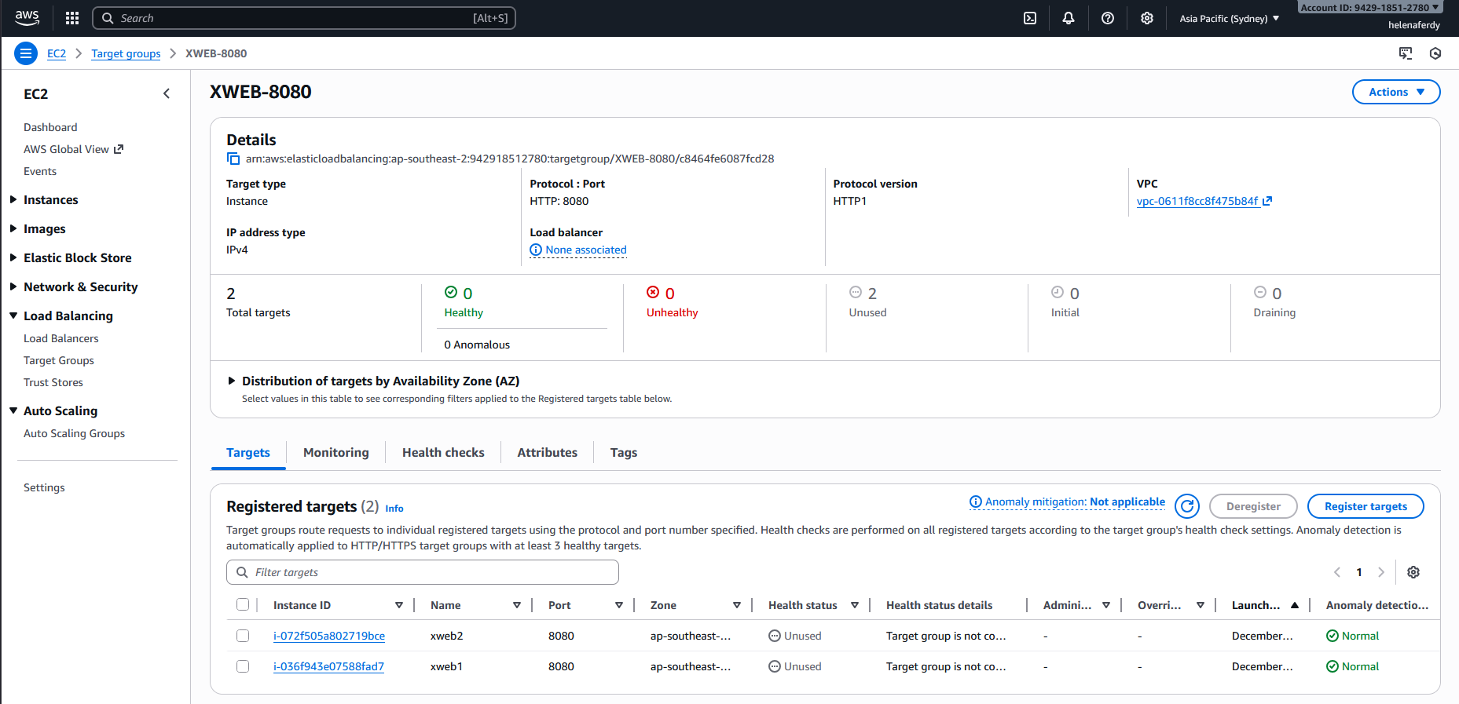Image resolution: width=1459 pixels, height=704 pixels.
Task: Refresh the registered targets list
Action: pyautogui.click(x=1187, y=506)
